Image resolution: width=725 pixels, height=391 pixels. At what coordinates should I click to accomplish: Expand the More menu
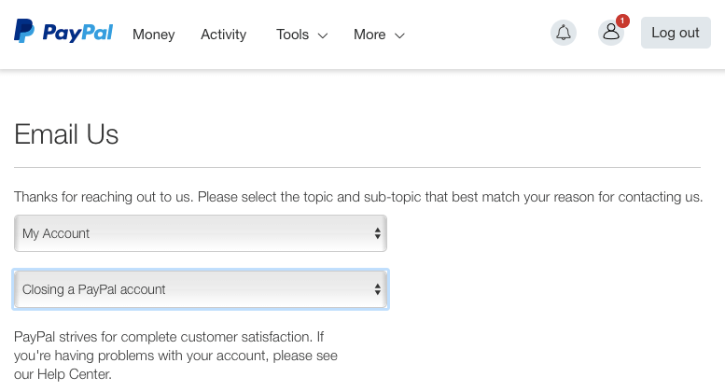click(369, 35)
